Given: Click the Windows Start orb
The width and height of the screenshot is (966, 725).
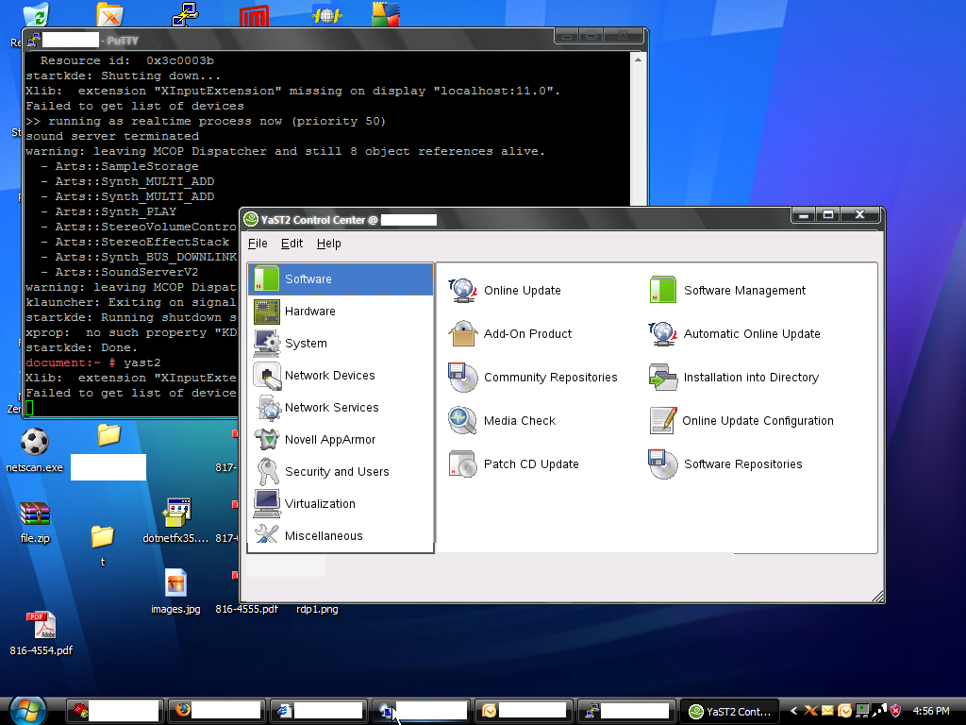Looking at the screenshot, I should coord(27,711).
